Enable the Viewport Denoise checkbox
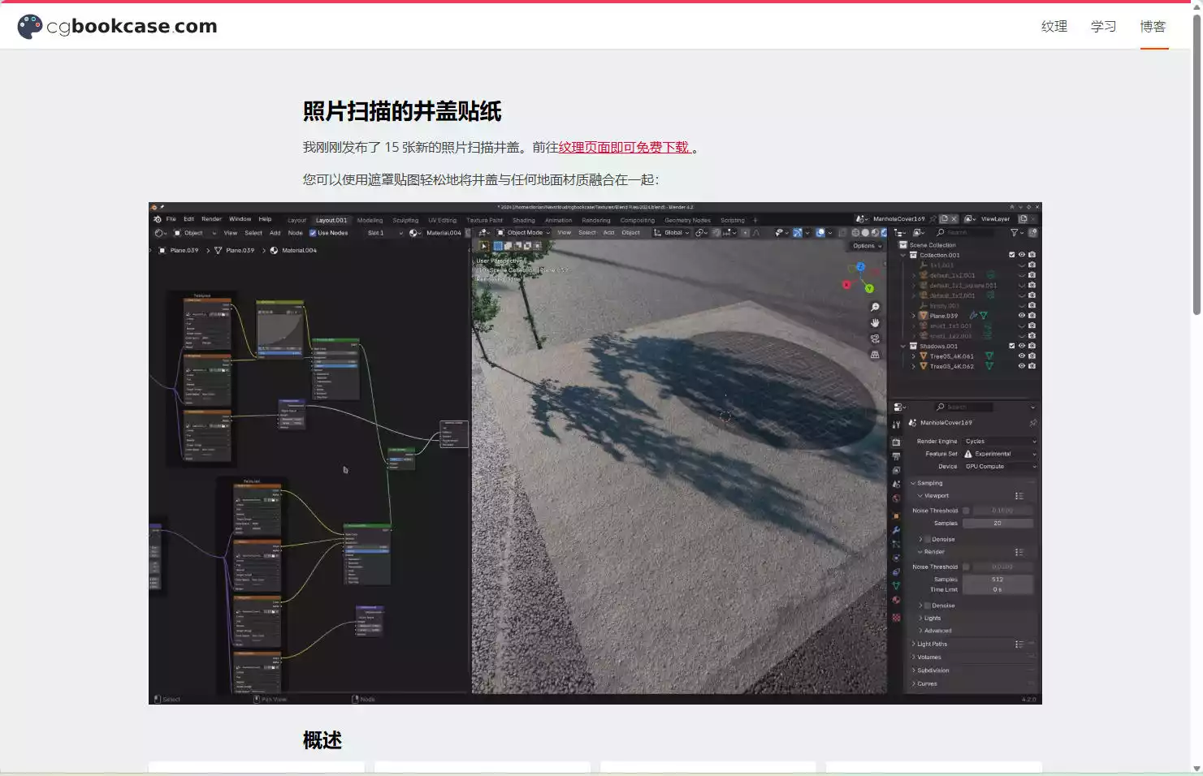 tap(928, 540)
